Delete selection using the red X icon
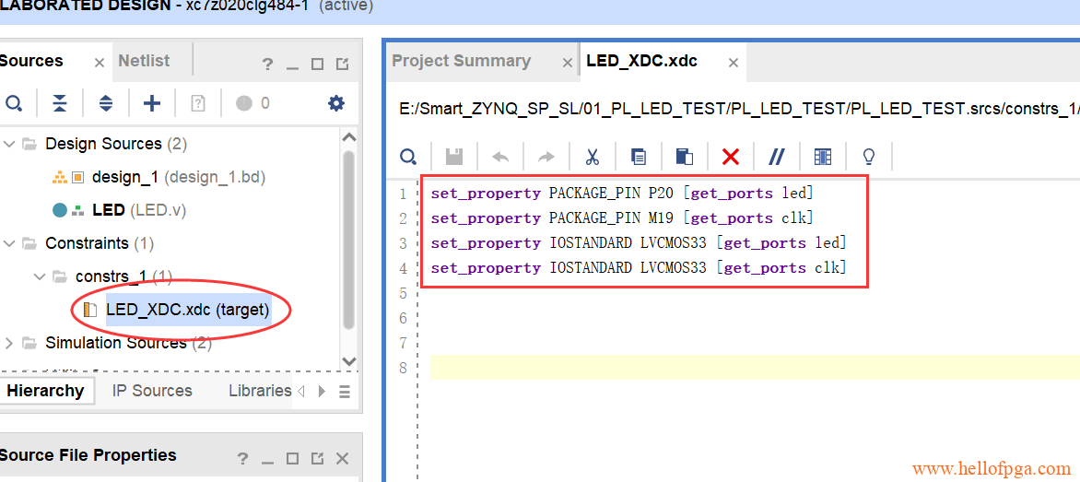 [731, 157]
